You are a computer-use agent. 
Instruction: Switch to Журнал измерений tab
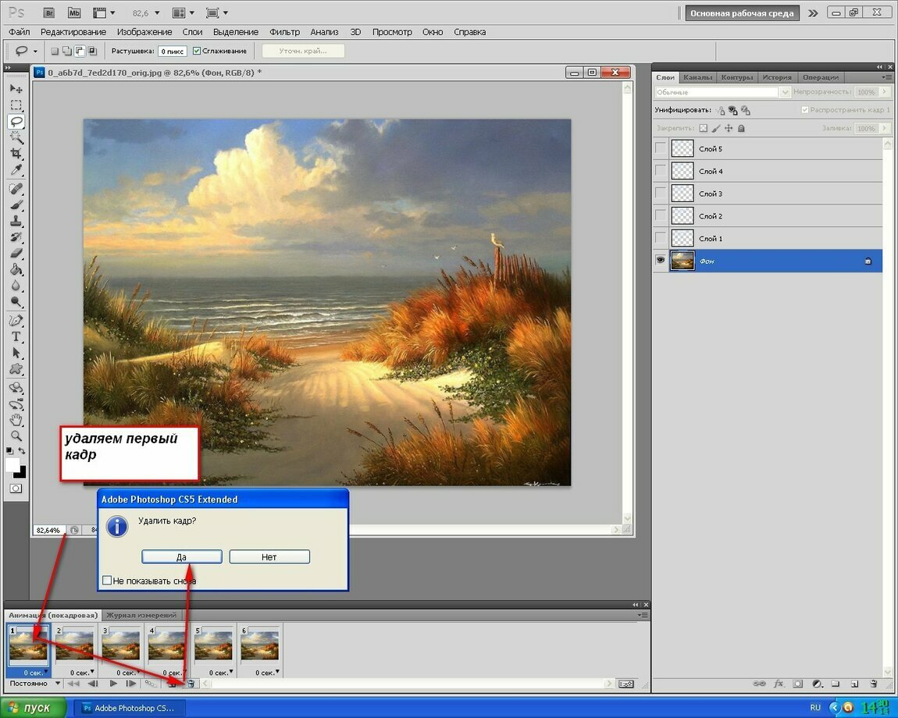click(x=141, y=615)
